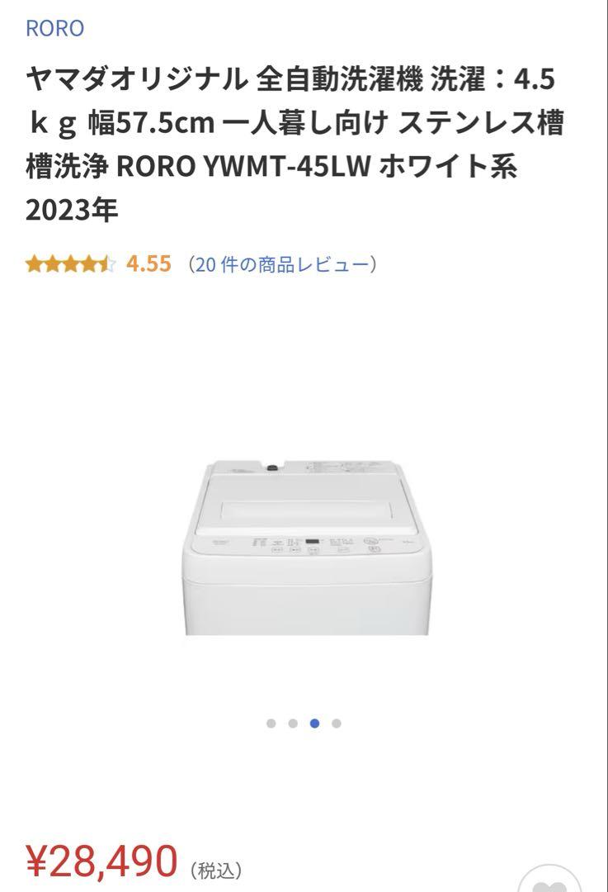Click the first gold rating star
608x892 pixels.
[34, 264]
